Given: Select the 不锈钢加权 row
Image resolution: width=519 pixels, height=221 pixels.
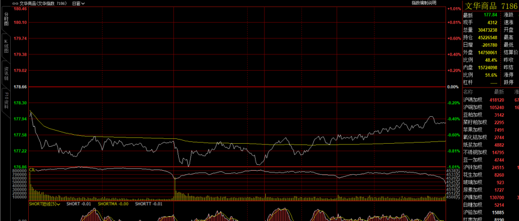Looking at the screenshot, I should click(491, 152).
